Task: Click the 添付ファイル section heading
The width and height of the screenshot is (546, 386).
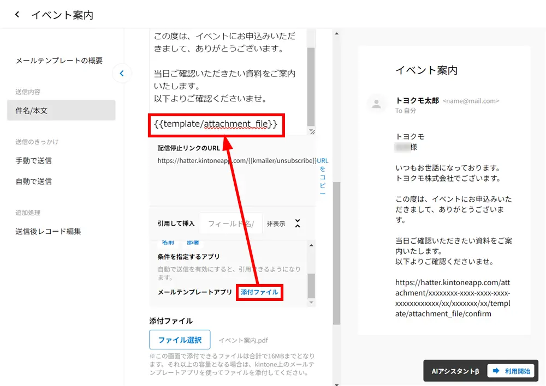Action: tap(171, 321)
